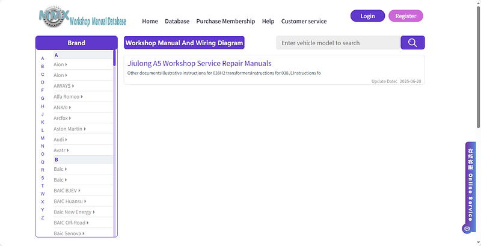
Task: Expand the Audi brand
Action: click(60, 140)
